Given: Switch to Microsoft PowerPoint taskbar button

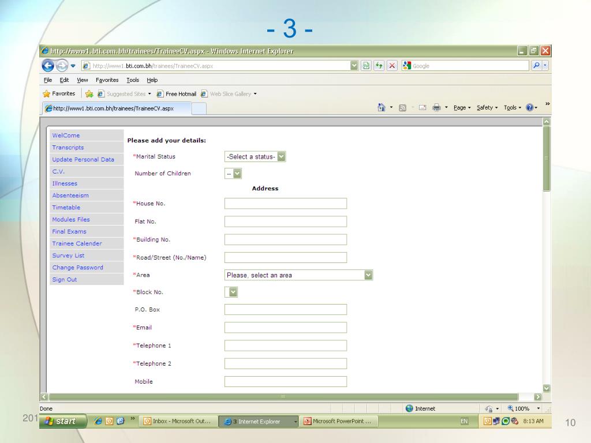Looking at the screenshot, I should (338, 421).
